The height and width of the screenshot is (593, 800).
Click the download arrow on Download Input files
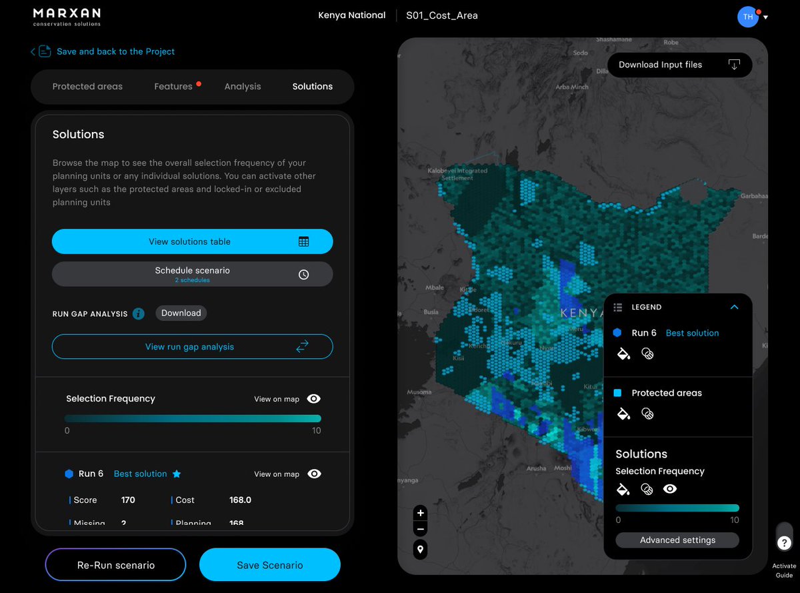pos(734,65)
